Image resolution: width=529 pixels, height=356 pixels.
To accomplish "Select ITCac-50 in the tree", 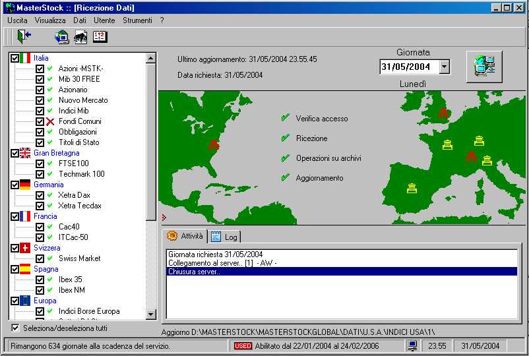I will [73, 237].
